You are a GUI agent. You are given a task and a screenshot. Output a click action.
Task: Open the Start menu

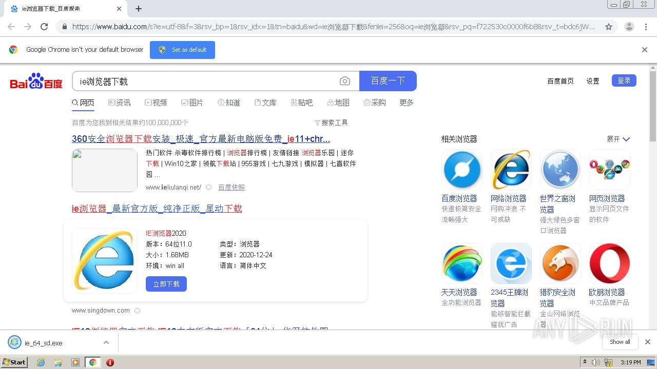click(x=14, y=362)
